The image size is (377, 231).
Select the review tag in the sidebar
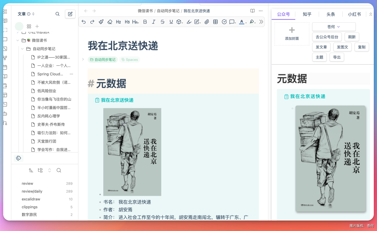(27, 183)
